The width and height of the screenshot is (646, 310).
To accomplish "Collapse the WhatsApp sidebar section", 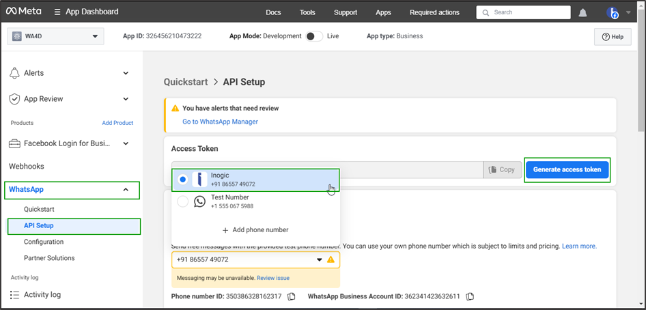I will click(126, 189).
